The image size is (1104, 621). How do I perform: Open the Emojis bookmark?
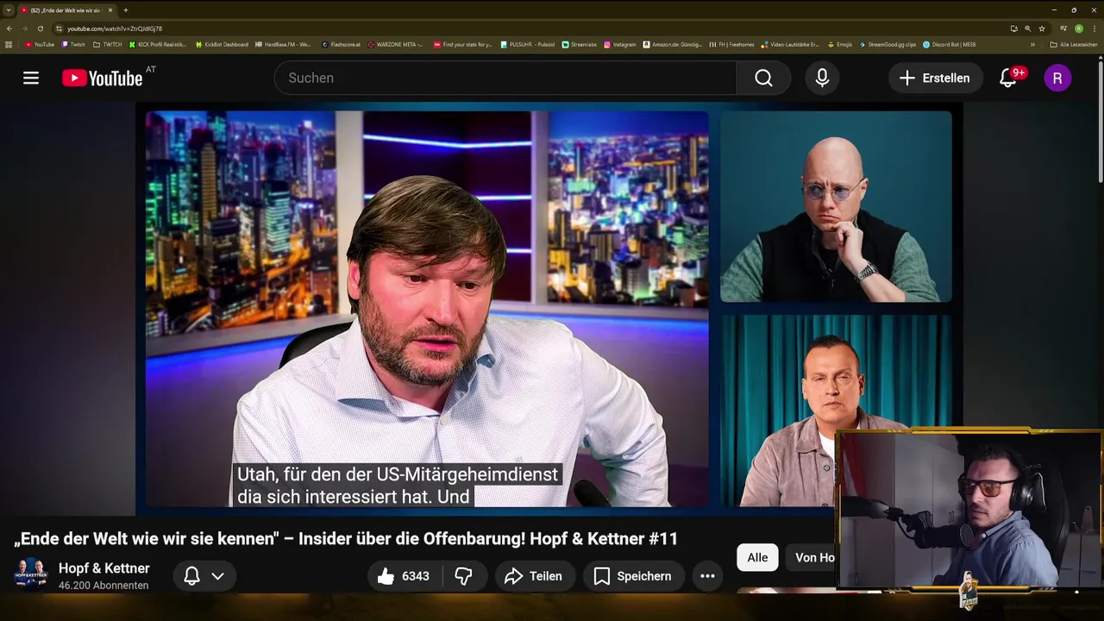tap(839, 45)
